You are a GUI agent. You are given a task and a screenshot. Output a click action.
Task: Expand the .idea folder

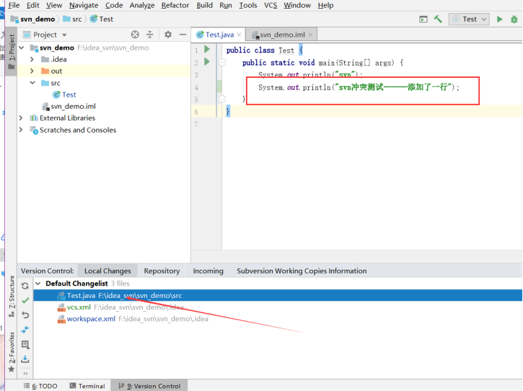tap(32, 59)
